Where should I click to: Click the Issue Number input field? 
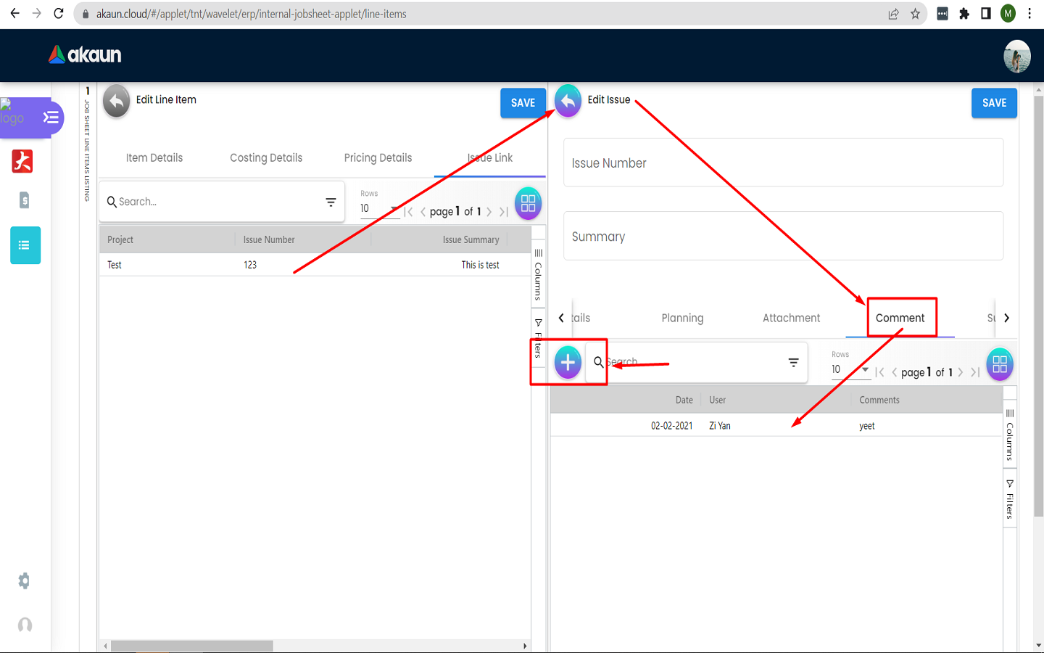tap(783, 163)
